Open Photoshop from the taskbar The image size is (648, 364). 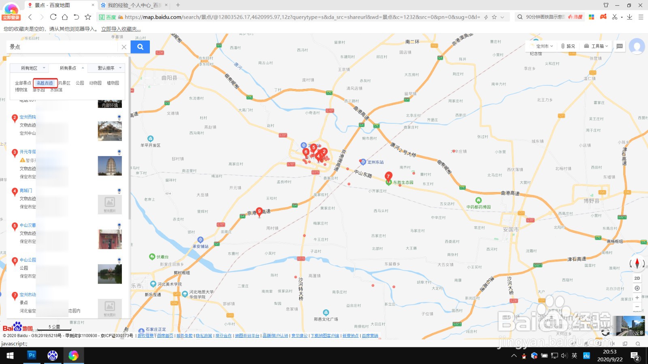click(x=32, y=356)
